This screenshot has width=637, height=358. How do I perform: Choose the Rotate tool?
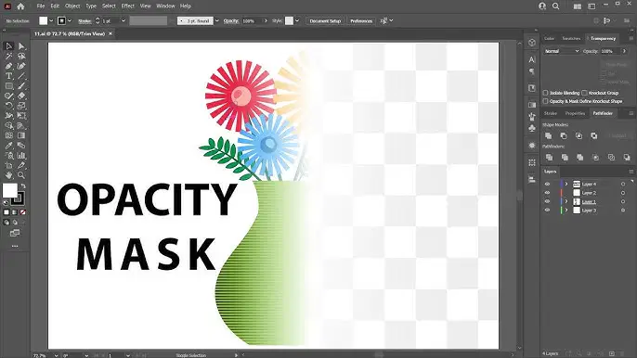pyautogui.click(x=8, y=106)
